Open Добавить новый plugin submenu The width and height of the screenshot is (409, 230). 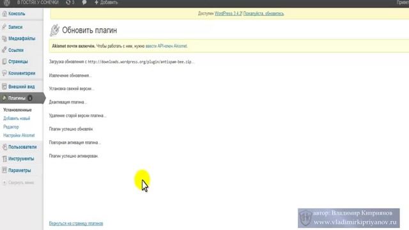(x=17, y=118)
